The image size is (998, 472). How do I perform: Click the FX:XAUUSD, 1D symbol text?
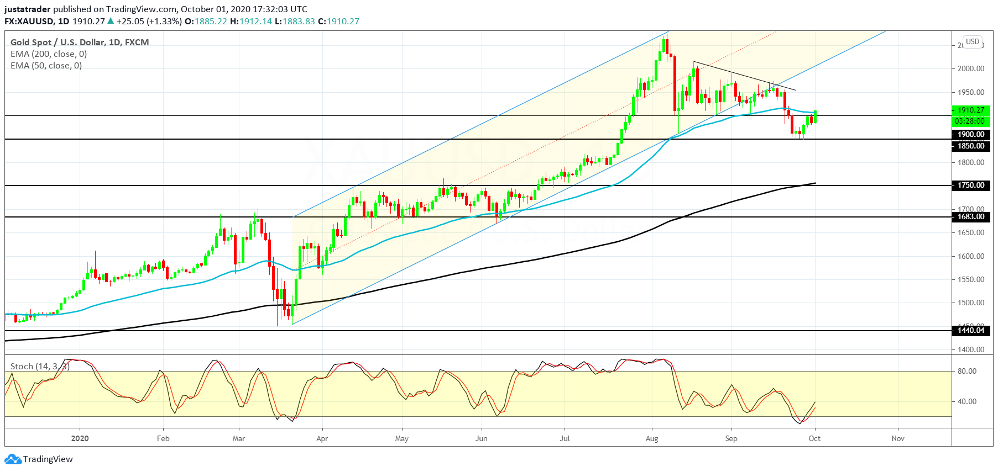tap(37, 22)
